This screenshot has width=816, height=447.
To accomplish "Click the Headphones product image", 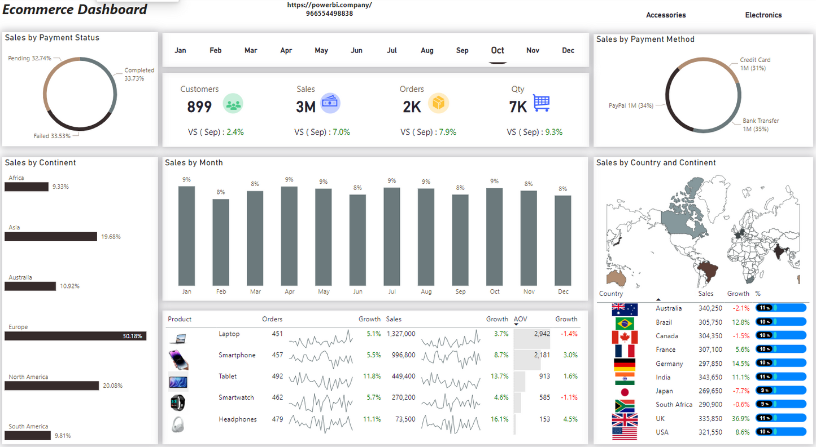I will click(178, 424).
